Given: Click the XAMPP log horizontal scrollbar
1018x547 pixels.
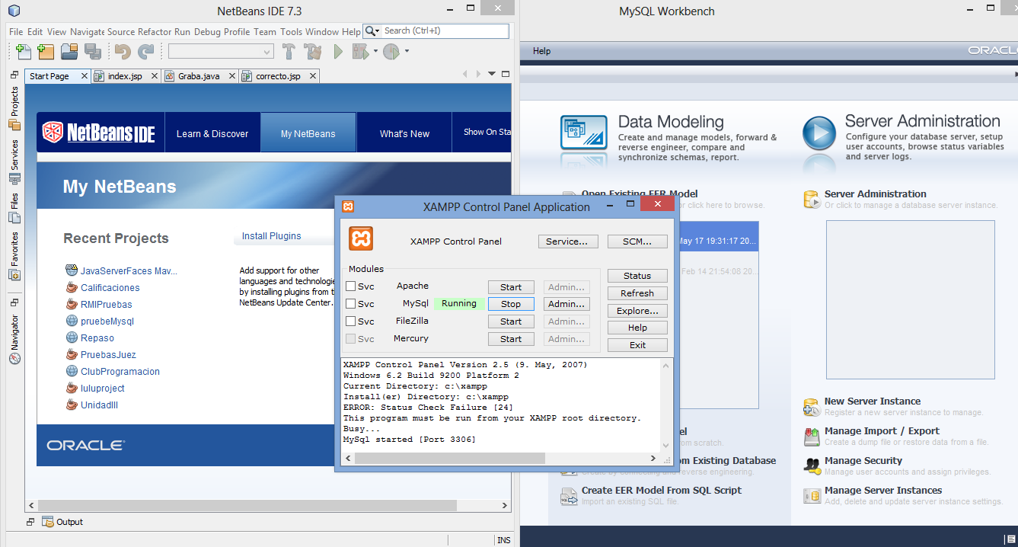Looking at the screenshot, I should pos(450,458).
